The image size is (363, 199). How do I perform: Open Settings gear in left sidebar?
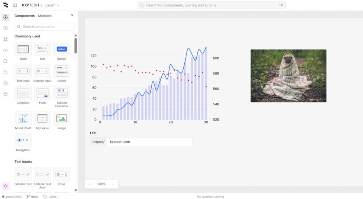pyautogui.click(x=5, y=94)
